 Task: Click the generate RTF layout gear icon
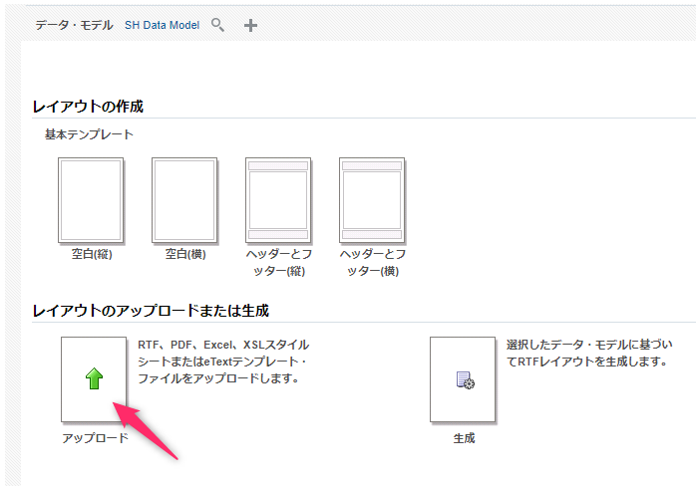click(x=466, y=380)
